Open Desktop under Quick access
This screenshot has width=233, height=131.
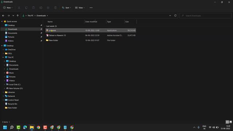coord(11,25)
